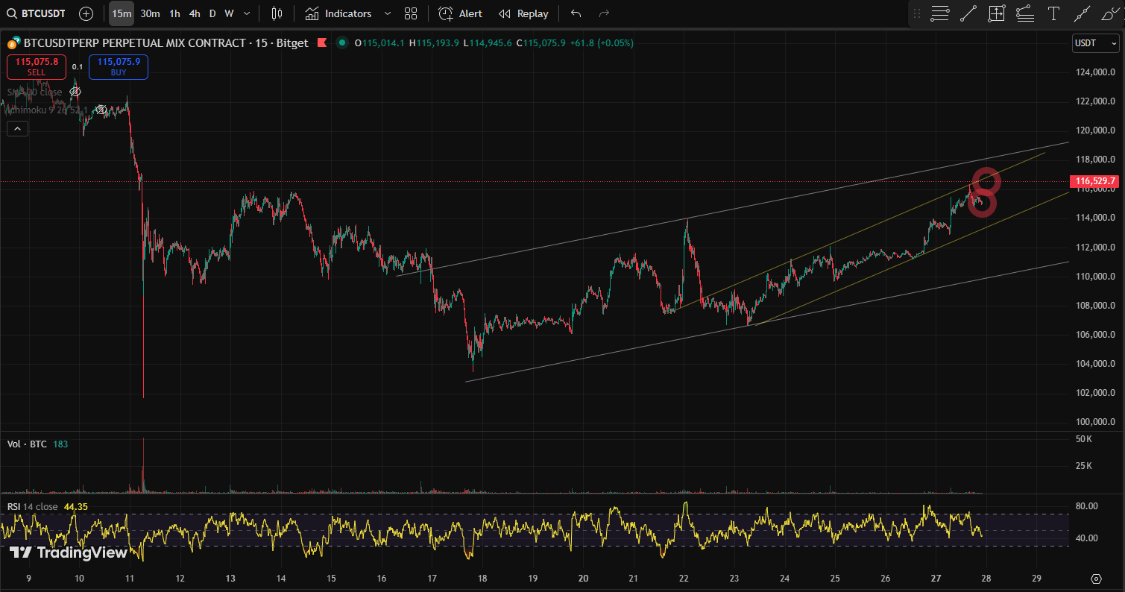Collapse the chart legend panel
Screen dimensions: 1125x592
[17, 127]
